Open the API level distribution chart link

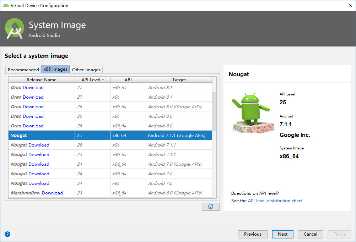coord(275,201)
